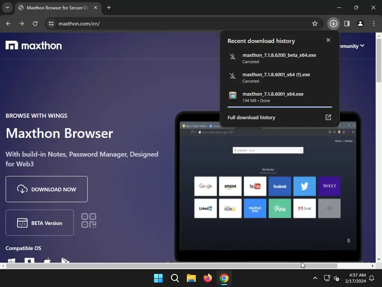Screen dimensions: 382x287
Task: Open Windows Start menu
Action: (158, 278)
